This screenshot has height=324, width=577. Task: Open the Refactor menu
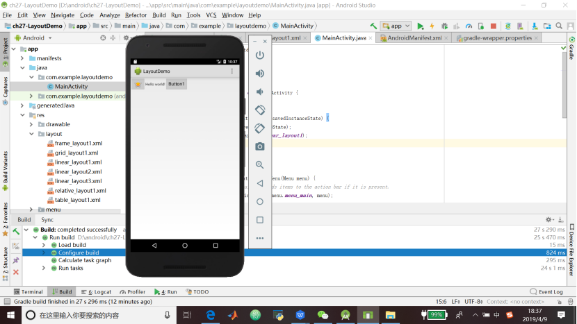136,15
